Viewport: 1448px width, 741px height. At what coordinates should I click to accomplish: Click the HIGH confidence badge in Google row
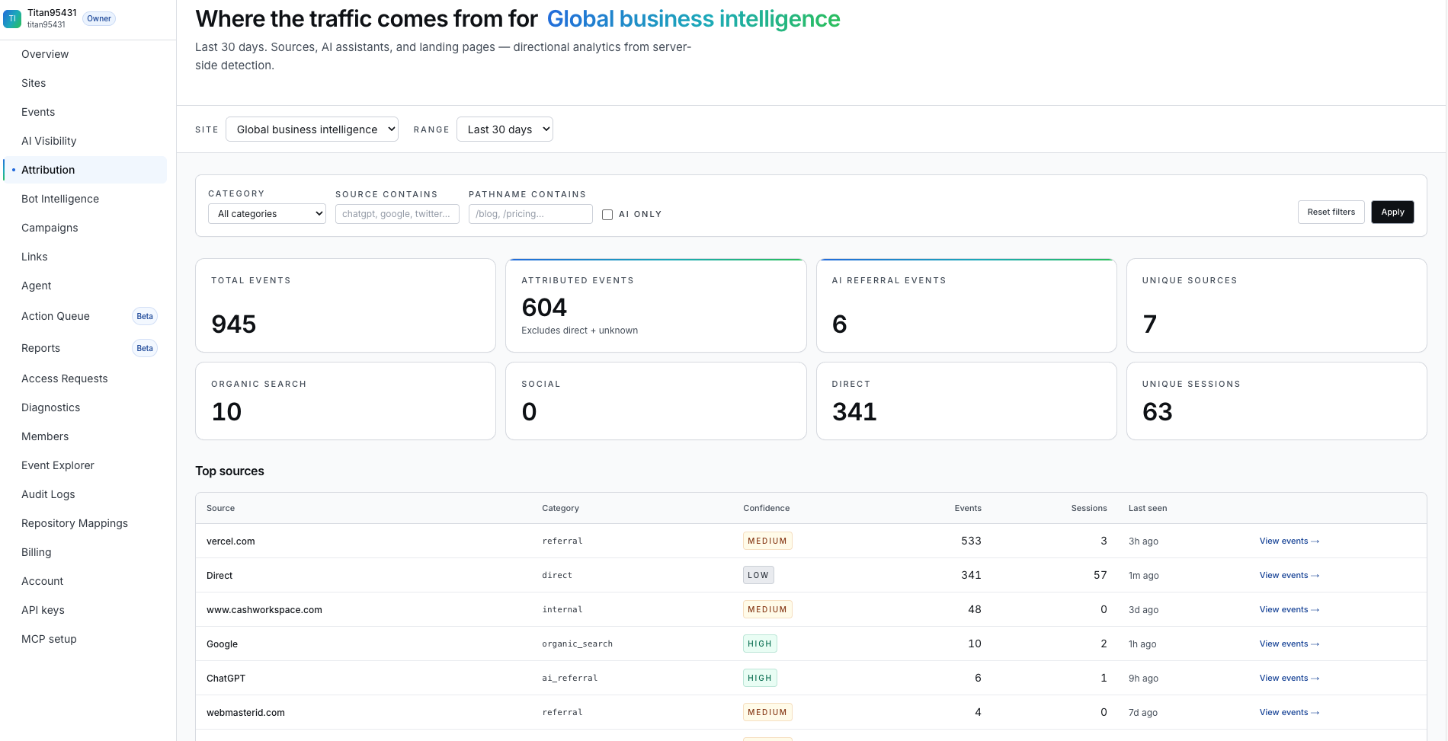point(760,644)
